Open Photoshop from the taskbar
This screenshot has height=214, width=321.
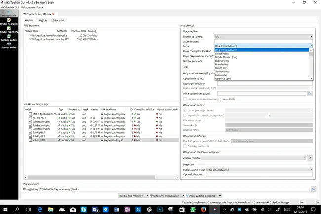pyautogui.click(x=160, y=209)
